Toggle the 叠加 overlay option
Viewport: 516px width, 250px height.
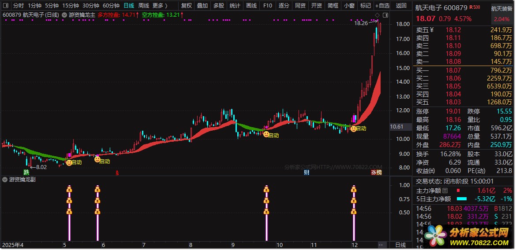pos(202,6)
